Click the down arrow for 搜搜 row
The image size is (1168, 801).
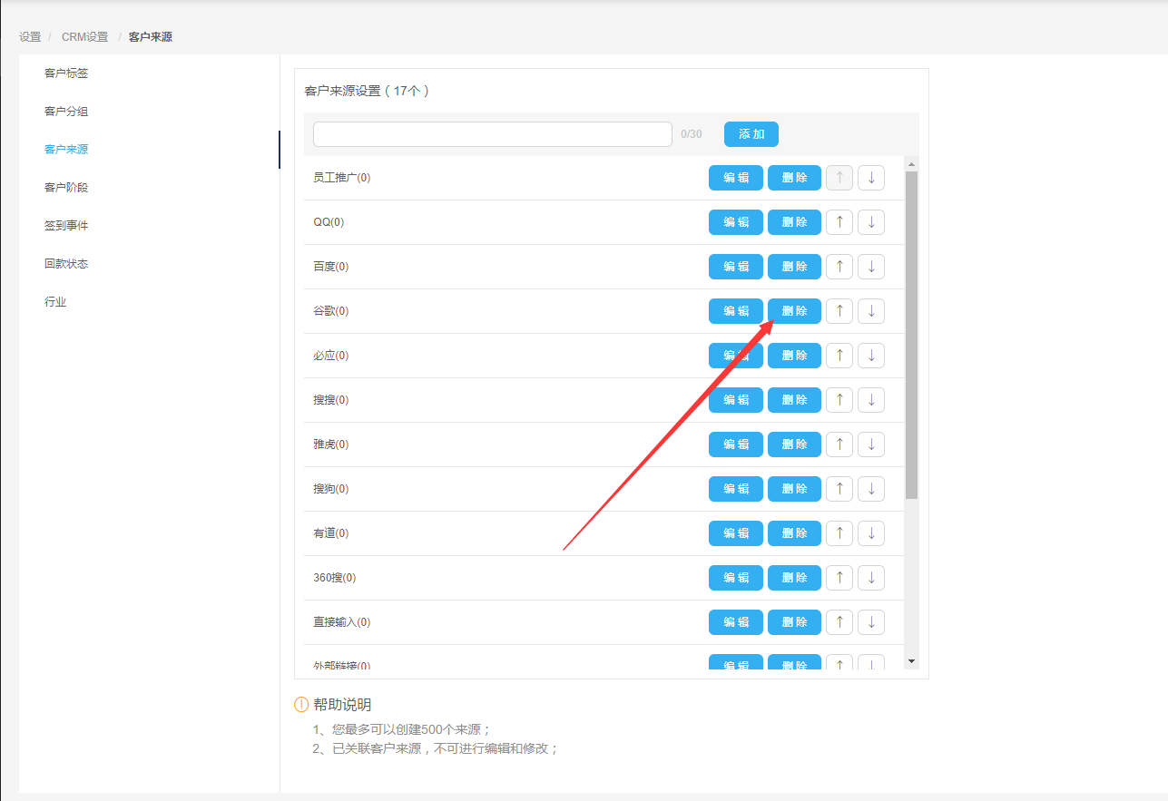870,400
